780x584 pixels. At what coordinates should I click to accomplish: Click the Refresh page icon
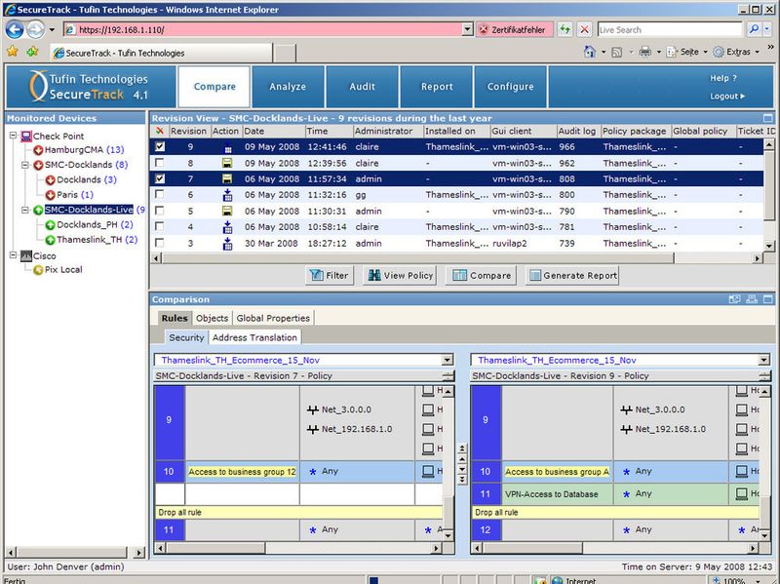(x=565, y=29)
